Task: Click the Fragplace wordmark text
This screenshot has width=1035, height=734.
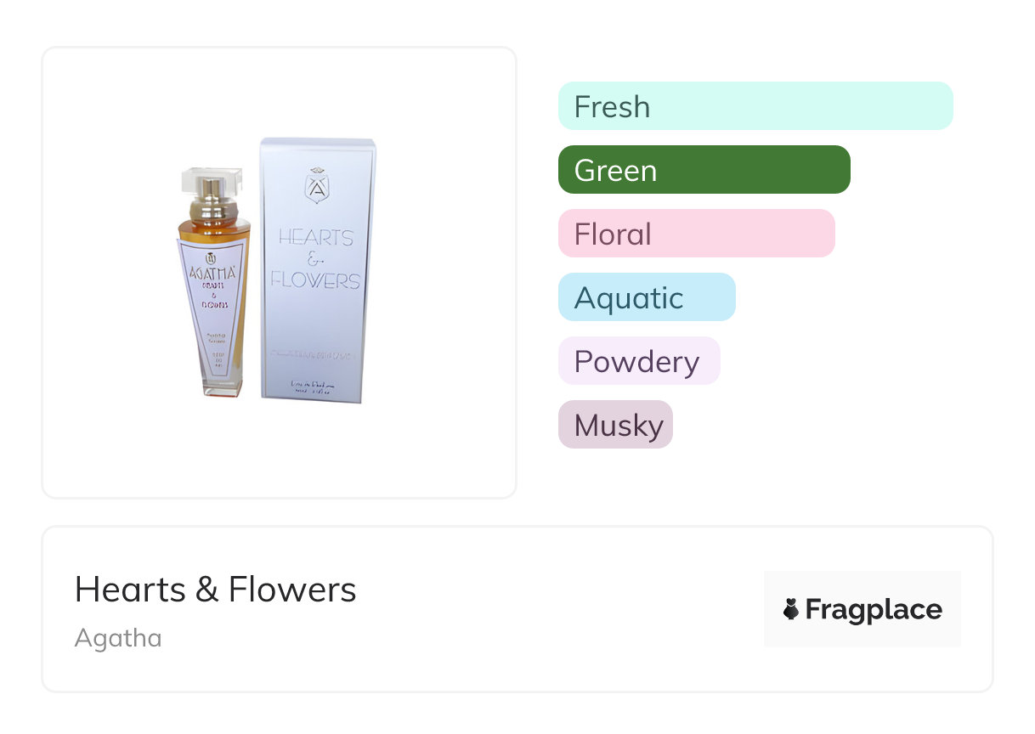Action: point(874,609)
